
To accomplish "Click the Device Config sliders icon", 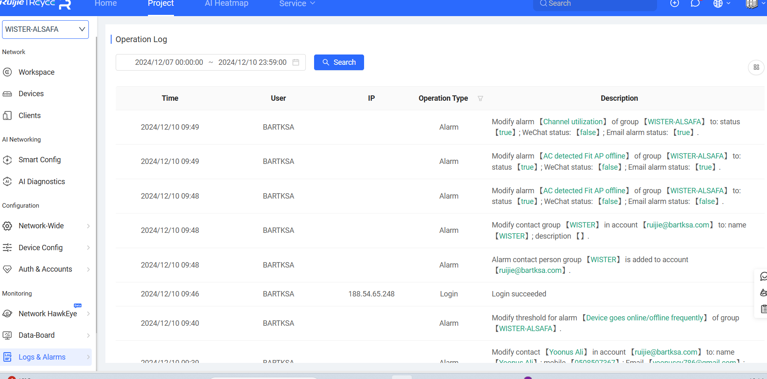I will [7, 248].
